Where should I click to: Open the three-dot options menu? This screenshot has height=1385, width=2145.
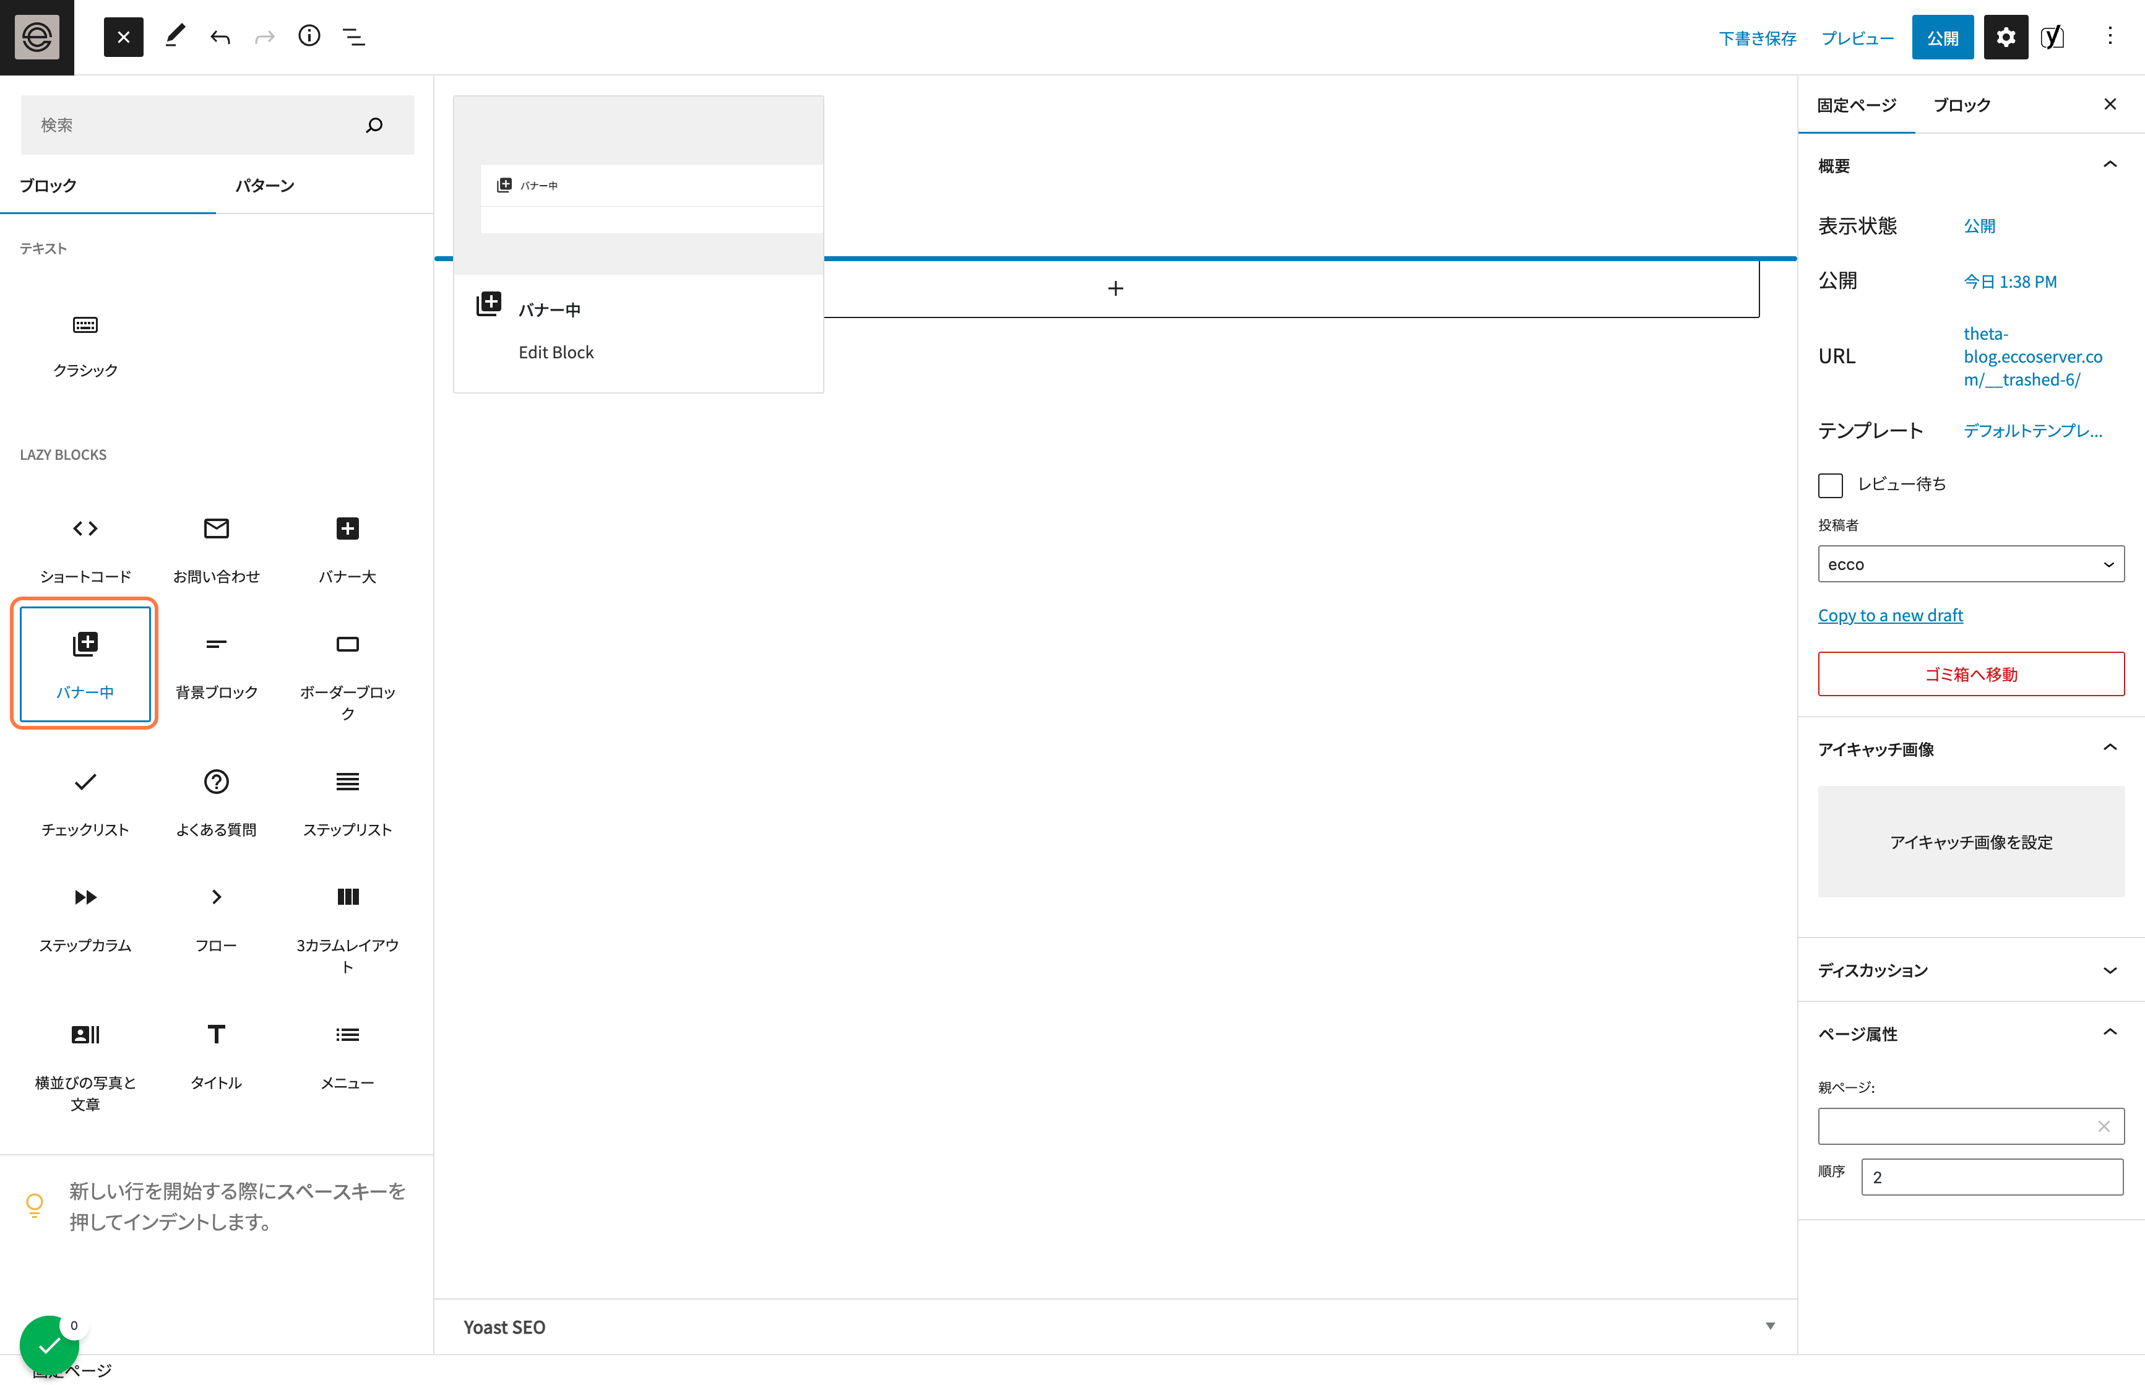click(x=2110, y=37)
